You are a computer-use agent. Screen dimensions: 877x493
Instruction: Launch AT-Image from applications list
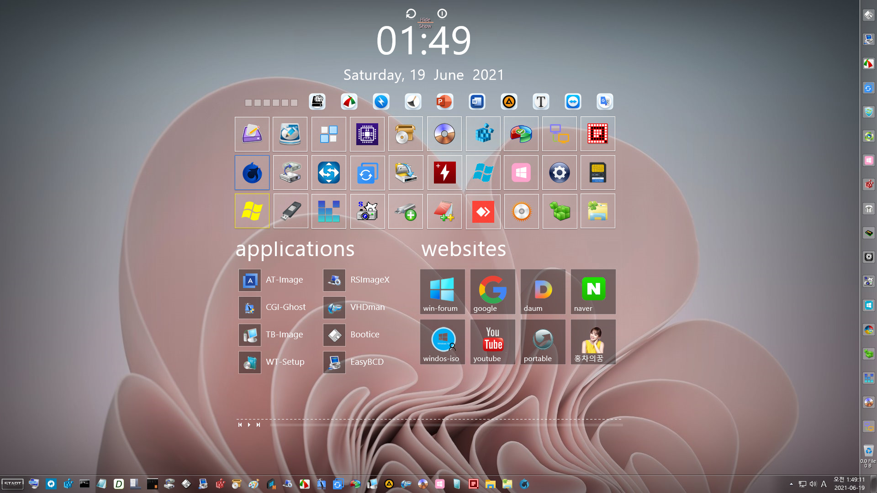pyautogui.click(x=271, y=280)
